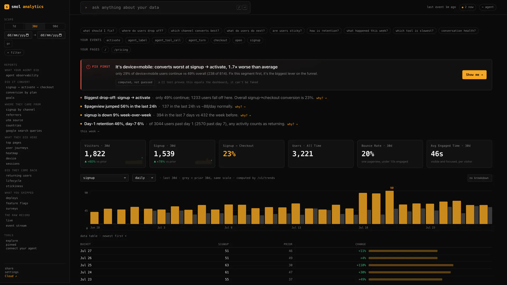Select the root '/' page chip
The height and width of the screenshot is (285, 507).
pyautogui.click(x=105, y=50)
